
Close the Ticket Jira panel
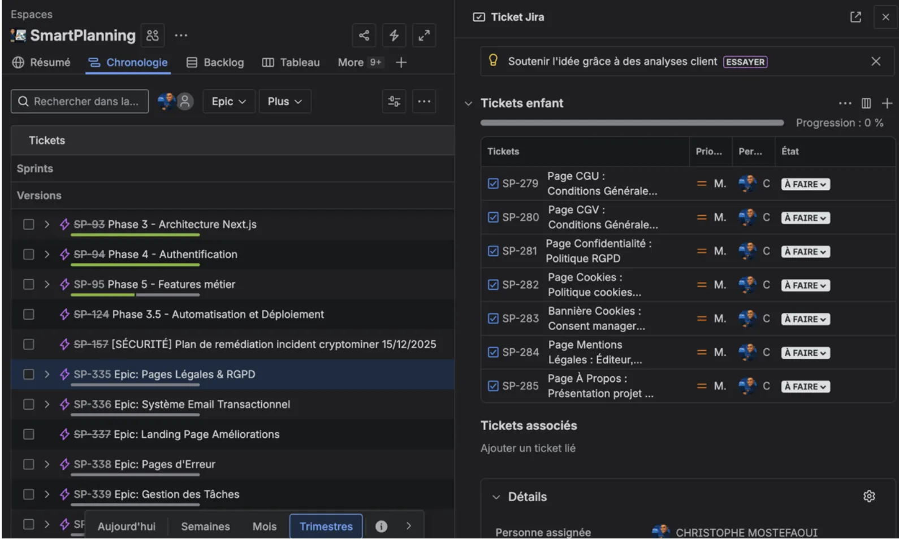885,17
